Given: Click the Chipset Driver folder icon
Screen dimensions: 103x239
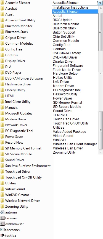Looking at the screenshot, I should [2, 38].
